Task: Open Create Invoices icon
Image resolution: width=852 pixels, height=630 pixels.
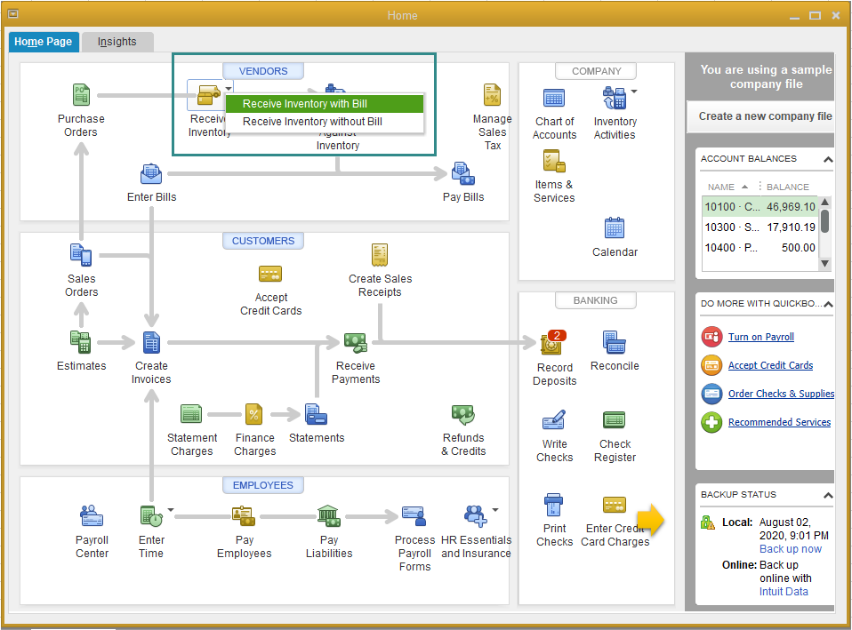Action: (x=151, y=342)
